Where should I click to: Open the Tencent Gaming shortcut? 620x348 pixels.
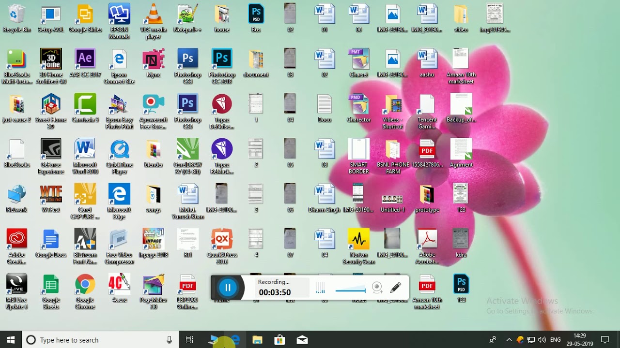coord(427,111)
